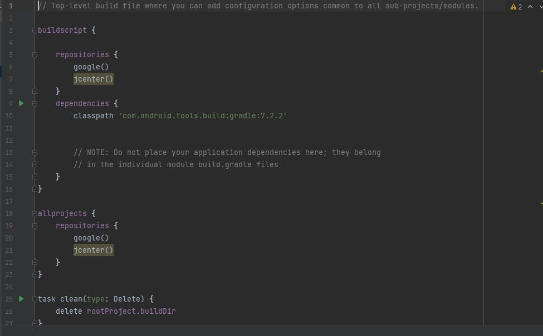Collapse the buildscript repositories fold marker
Viewport: 543px width, 336px height.
(35, 55)
